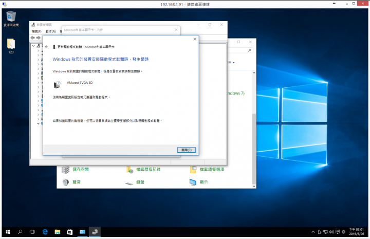Open the 動作(A) menu in Device Manager
The height and width of the screenshot is (239, 370).
click(x=50, y=31)
